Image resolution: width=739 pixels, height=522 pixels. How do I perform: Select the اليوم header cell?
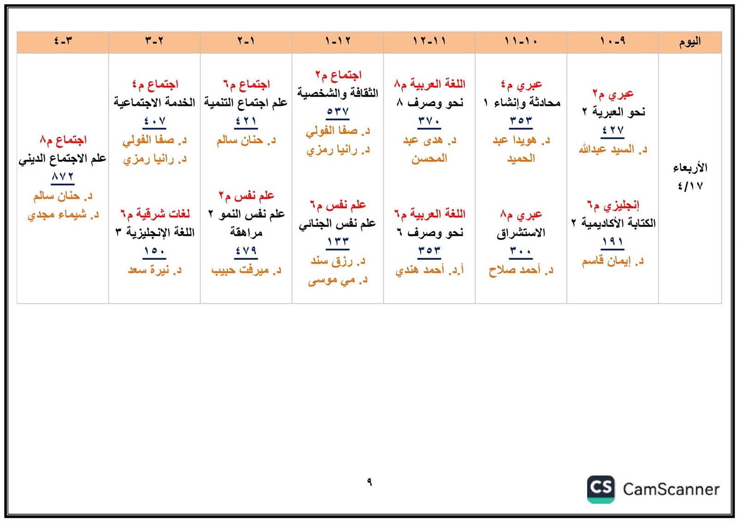point(690,42)
